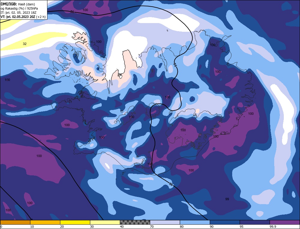The height and width of the screenshot is (229, 300).
Task: Choose the pale yellow 30–40 legend swatch
Action: click(105, 222)
